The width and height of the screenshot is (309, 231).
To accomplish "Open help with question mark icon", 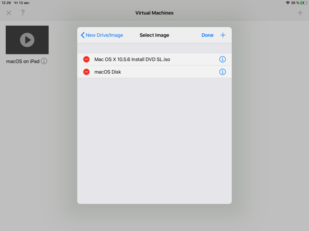I will point(23,13).
